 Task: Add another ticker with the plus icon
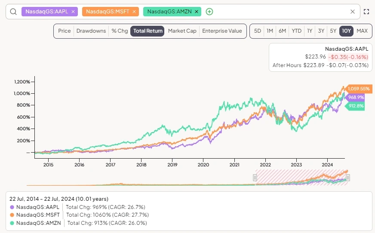209,12
